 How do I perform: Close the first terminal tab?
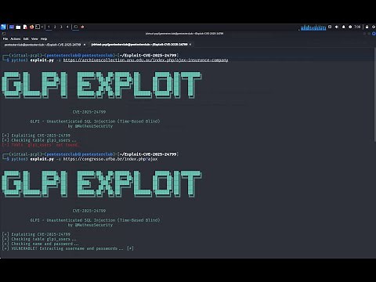click(x=85, y=45)
